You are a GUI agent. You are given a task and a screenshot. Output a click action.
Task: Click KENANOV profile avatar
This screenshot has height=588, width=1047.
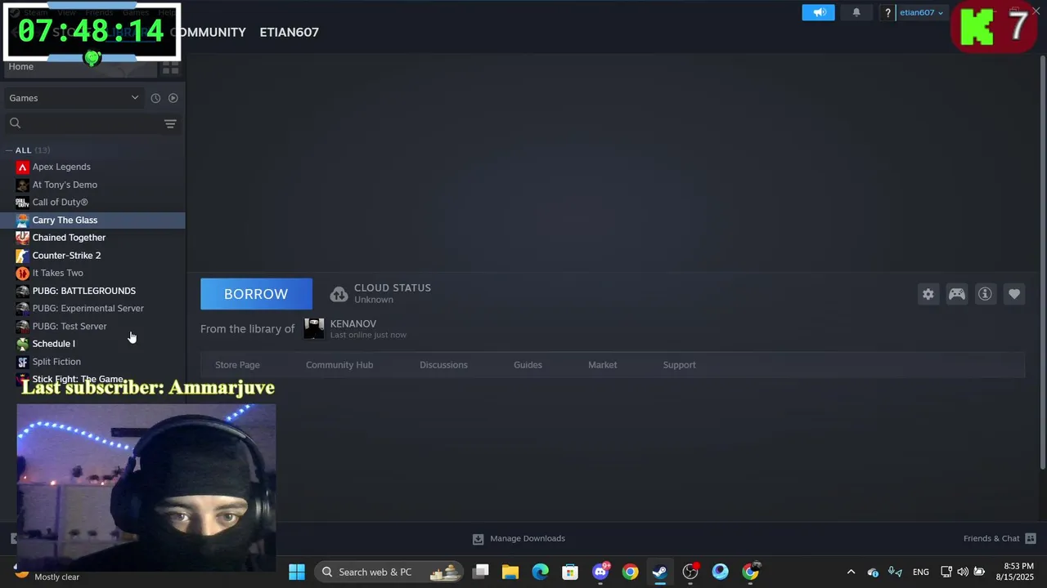pyautogui.click(x=314, y=328)
